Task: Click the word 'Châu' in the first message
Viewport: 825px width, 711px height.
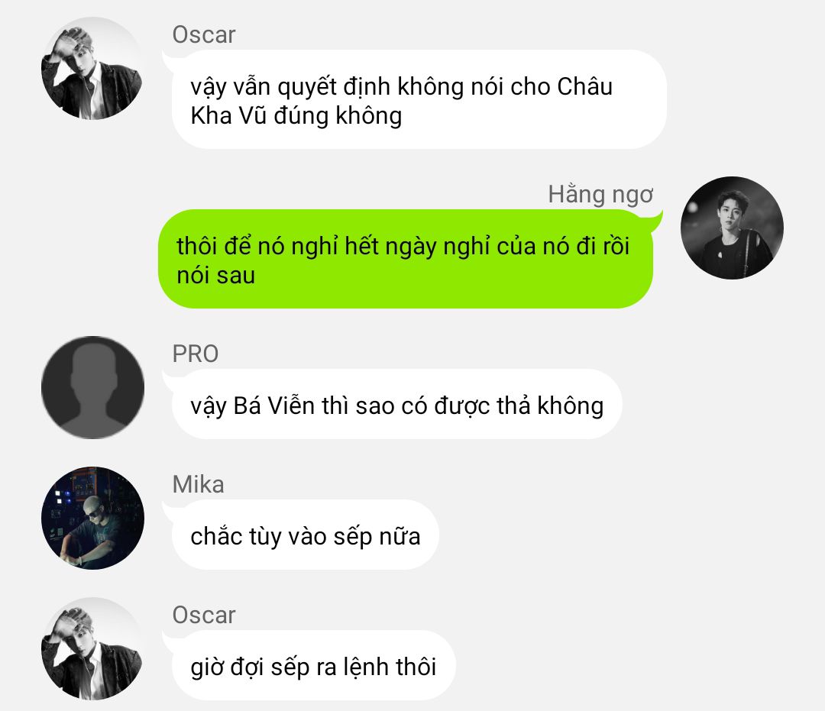Action: coord(584,87)
